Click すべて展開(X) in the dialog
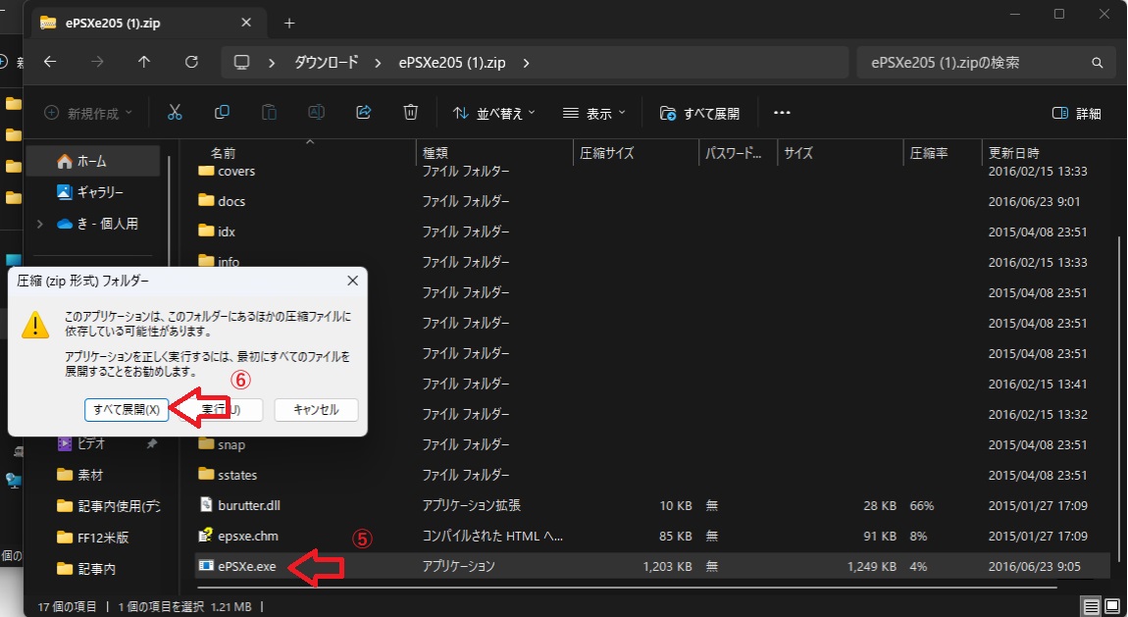 (x=127, y=410)
